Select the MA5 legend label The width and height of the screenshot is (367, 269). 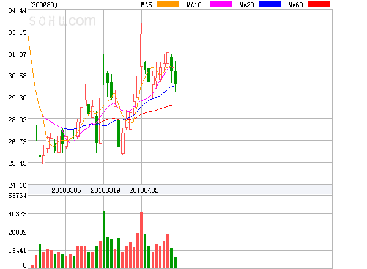(147, 5)
